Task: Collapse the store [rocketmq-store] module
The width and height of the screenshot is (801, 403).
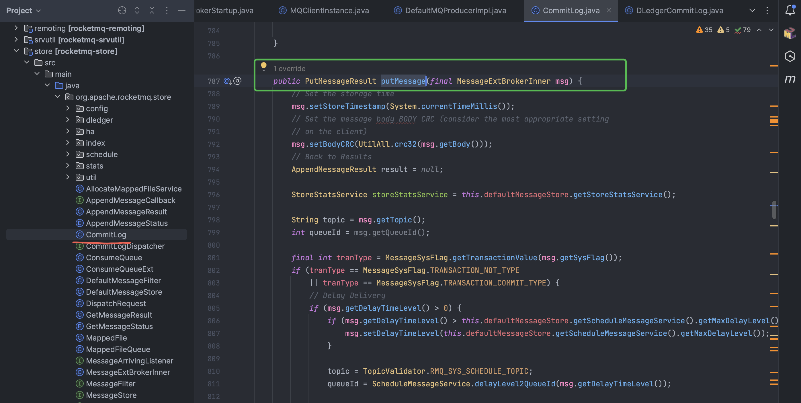Action: click(x=16, y=51)
